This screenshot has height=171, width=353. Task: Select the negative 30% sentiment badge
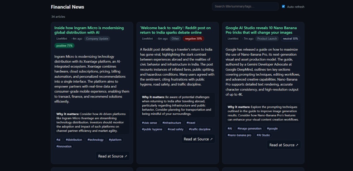coord(193,39)
